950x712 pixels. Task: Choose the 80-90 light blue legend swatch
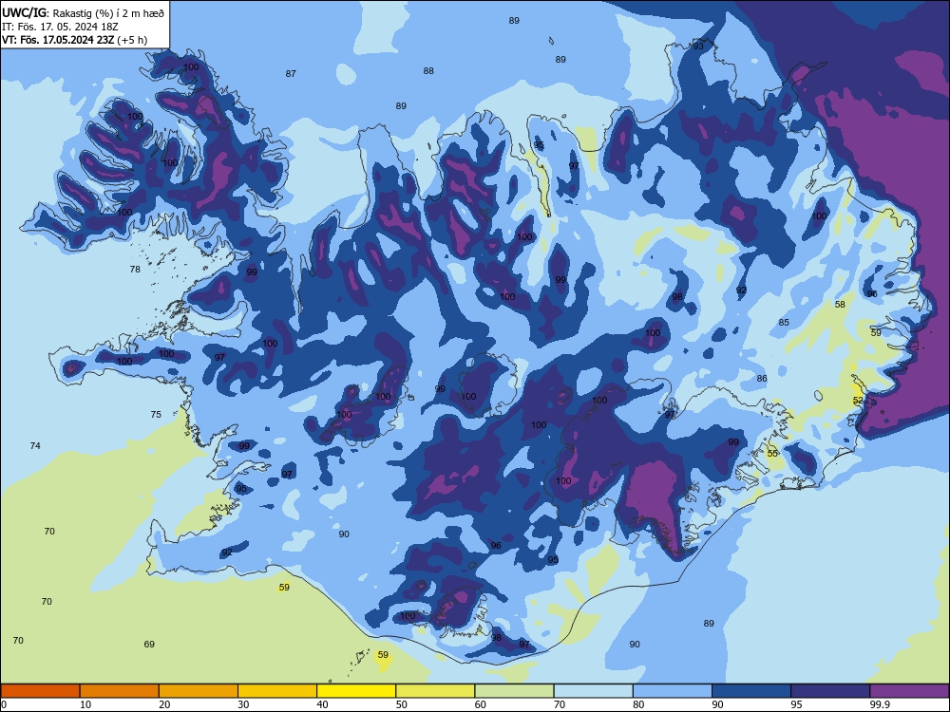point(673,691)
